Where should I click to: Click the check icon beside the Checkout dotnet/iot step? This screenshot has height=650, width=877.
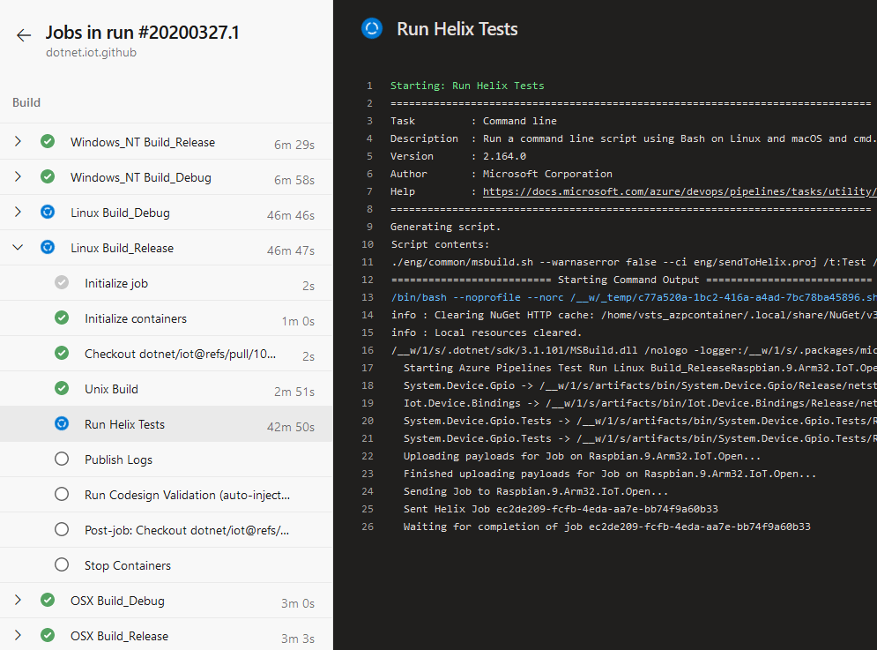click(x=61, y=353)
